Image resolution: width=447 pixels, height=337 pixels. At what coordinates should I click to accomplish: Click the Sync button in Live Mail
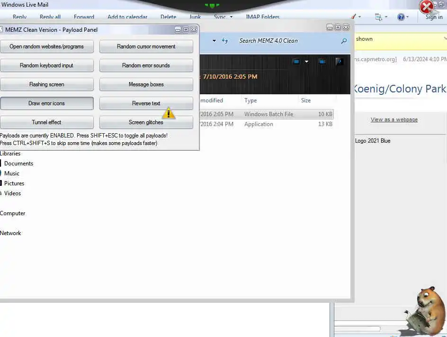point(220,17)
